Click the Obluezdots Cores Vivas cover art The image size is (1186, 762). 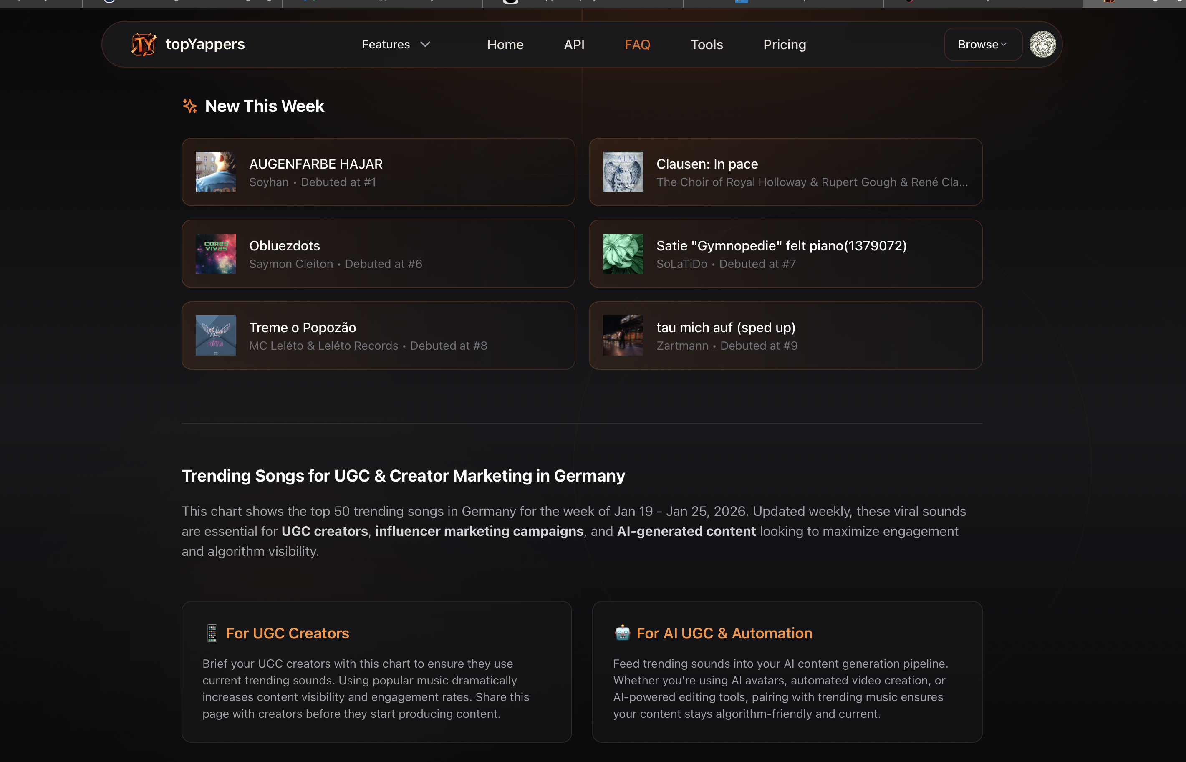click(x=216, y=254)
